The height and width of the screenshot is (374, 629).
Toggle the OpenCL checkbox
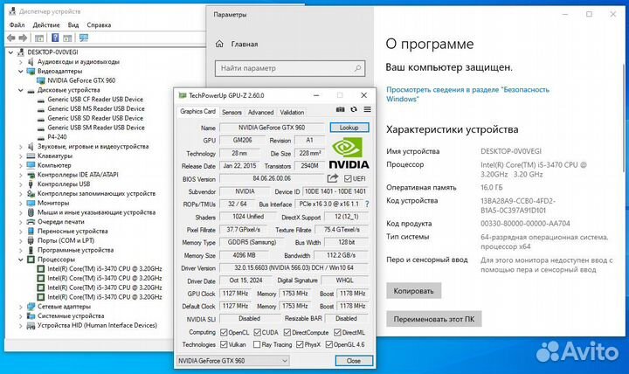224,332
